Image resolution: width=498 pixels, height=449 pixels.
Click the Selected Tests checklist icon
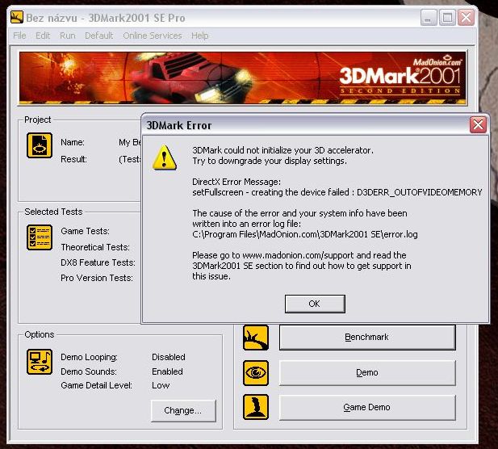[40, 237]
